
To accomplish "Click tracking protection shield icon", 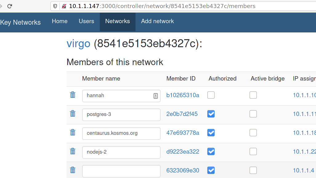I will pos(55,6).
